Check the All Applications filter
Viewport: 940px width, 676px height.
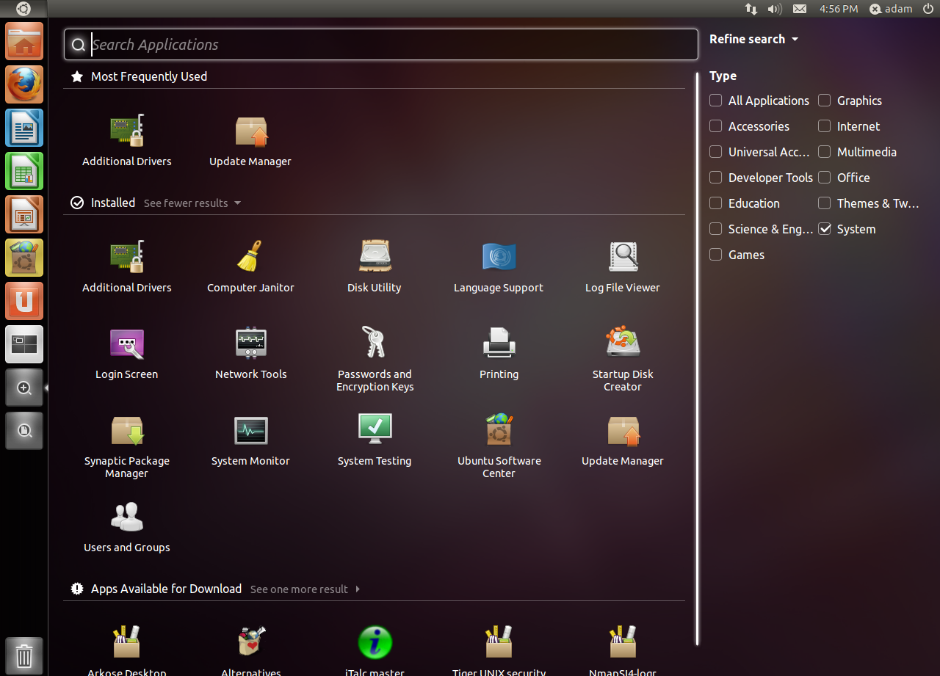tap(716, 101)
